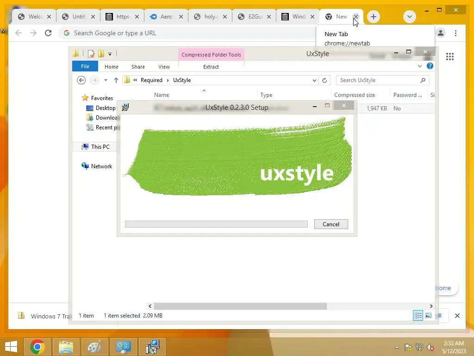Open File Explorer from taskbar
The width and height of the screenshot is (474, 356).
coord(66,347)
